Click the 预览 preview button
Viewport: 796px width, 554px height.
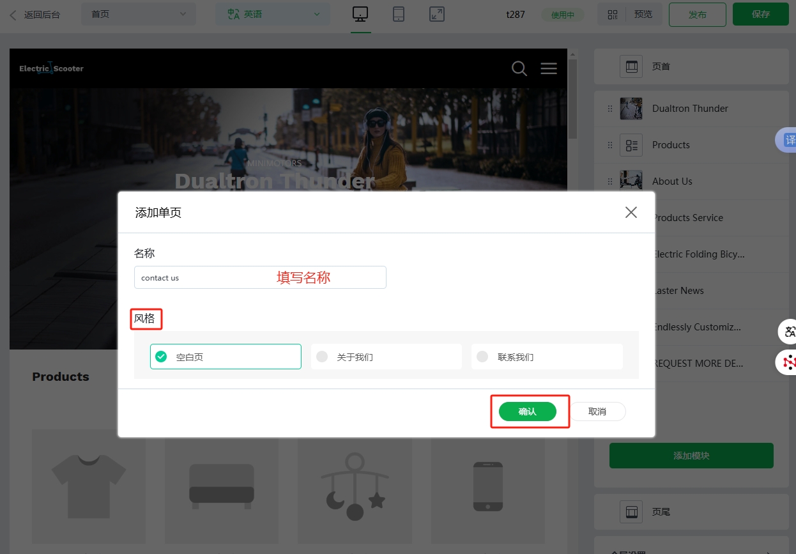pyautogui.click(x=643, y=14)
